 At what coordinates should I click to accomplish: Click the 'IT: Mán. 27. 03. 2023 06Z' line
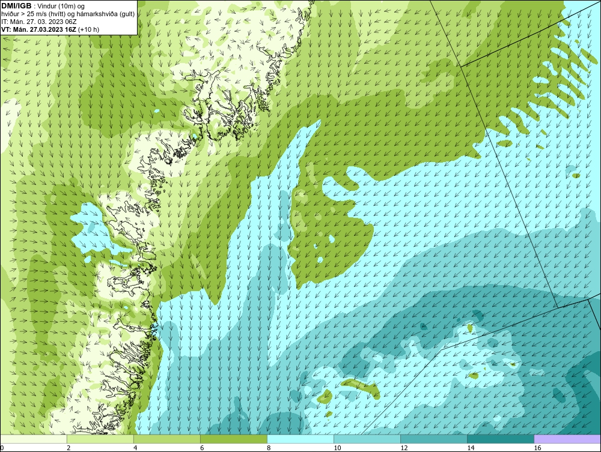click(39, 22)
